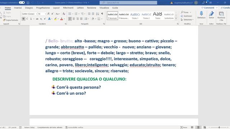This screenshot has width=230, height=129.
Task: Start Dettatura microphone
Action: pos(201,15)
